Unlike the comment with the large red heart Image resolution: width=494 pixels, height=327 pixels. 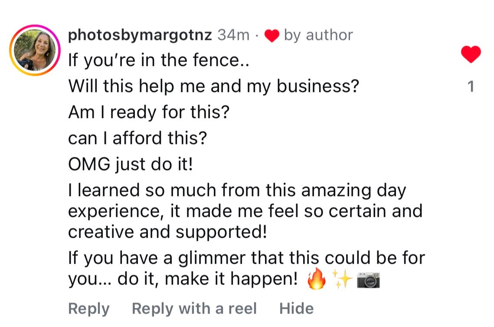pyautogui.click(x=471, y=55)
